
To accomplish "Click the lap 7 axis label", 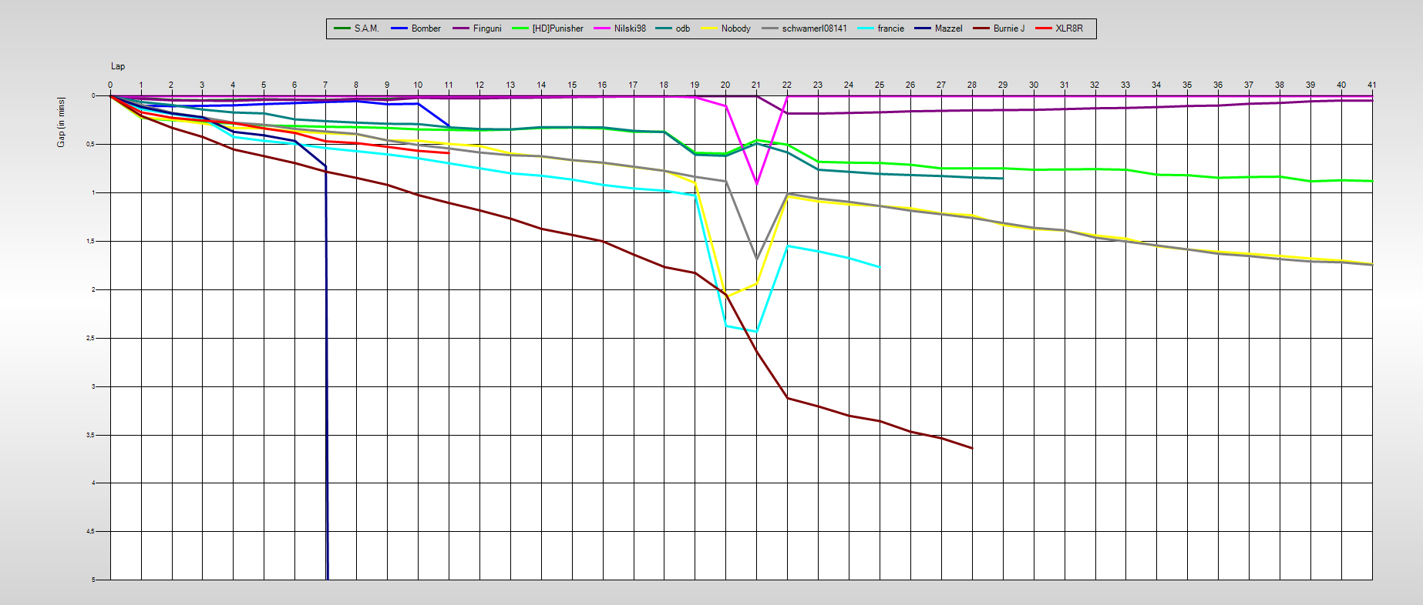I will [x=325, y=85].
